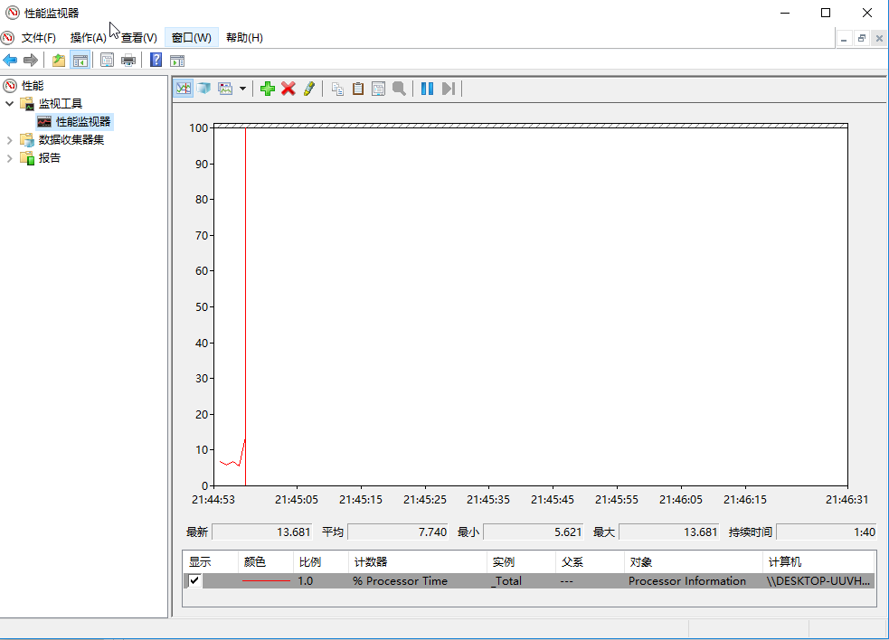This screenshot has height=640, width=889.
Task: Click Processor Information object cell
Action: click(x=687, y=580)
